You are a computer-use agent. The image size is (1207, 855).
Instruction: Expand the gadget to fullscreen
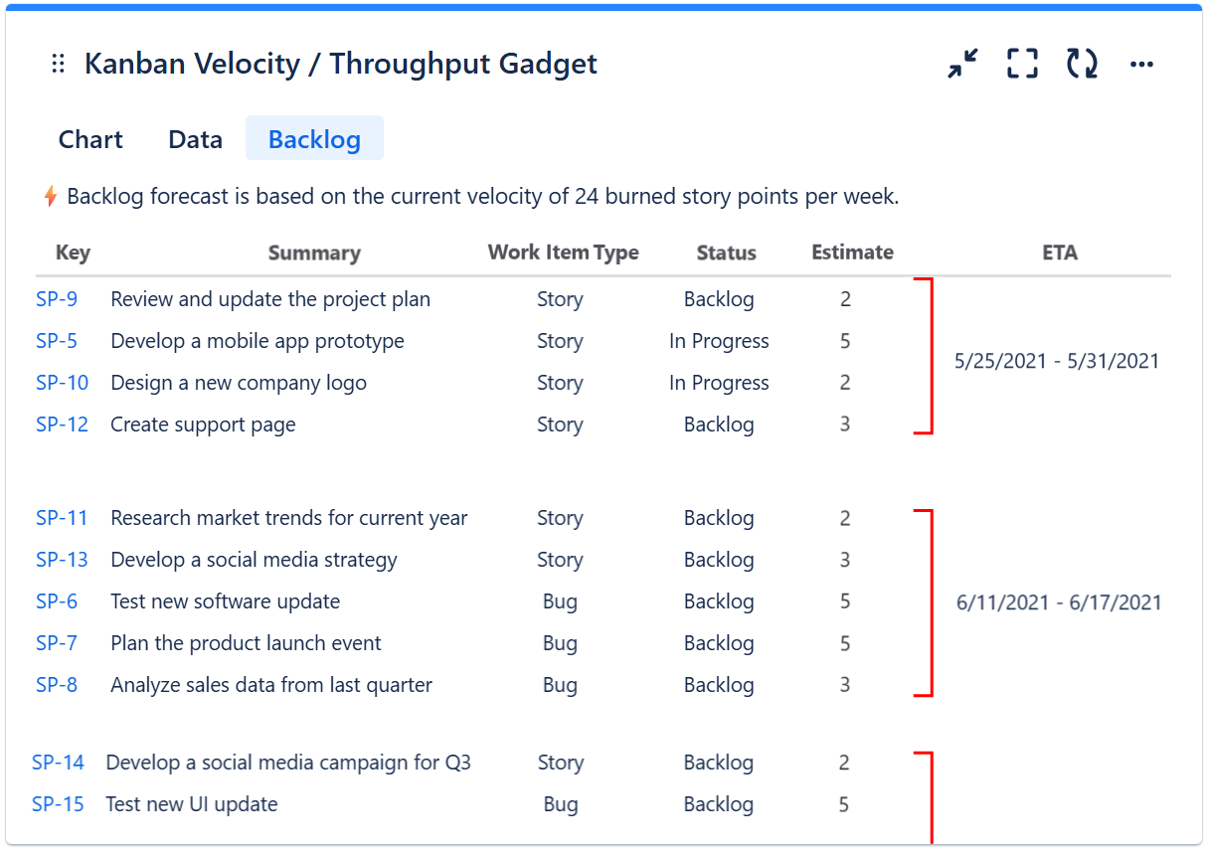click(x=1021, y=63)
